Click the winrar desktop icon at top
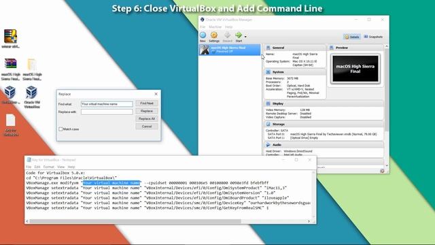The width and height of the screenshot is (435, 245). (x=11, y=39)
